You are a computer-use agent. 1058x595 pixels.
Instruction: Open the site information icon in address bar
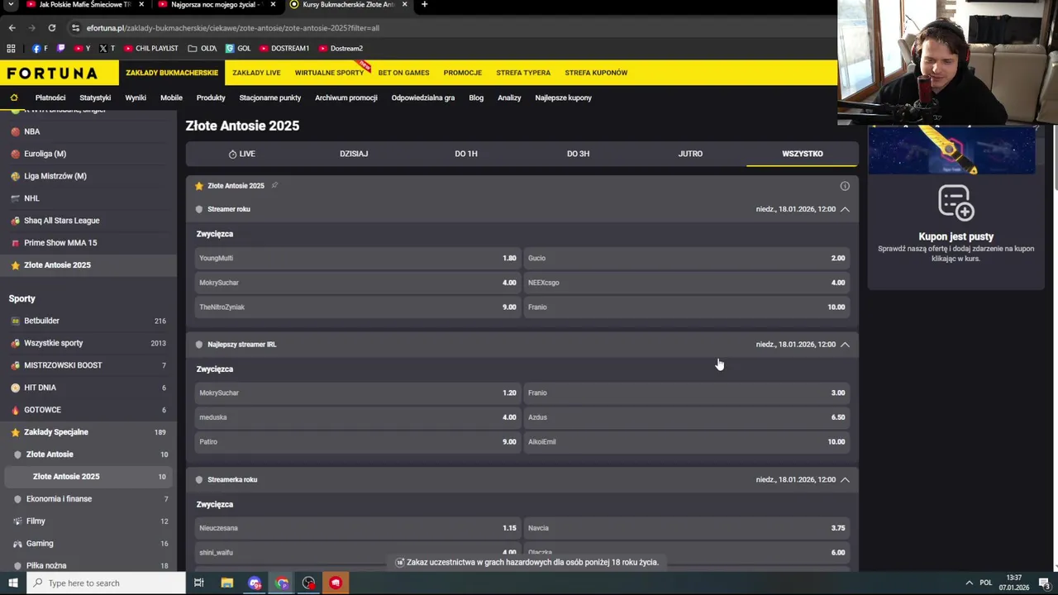[75, 27]
